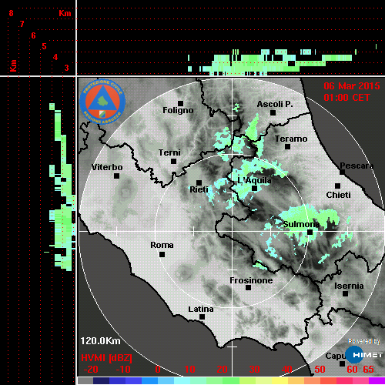385x385 pixels.
Task: Click the Foligno city square marker
Action: tap(180, 103)
